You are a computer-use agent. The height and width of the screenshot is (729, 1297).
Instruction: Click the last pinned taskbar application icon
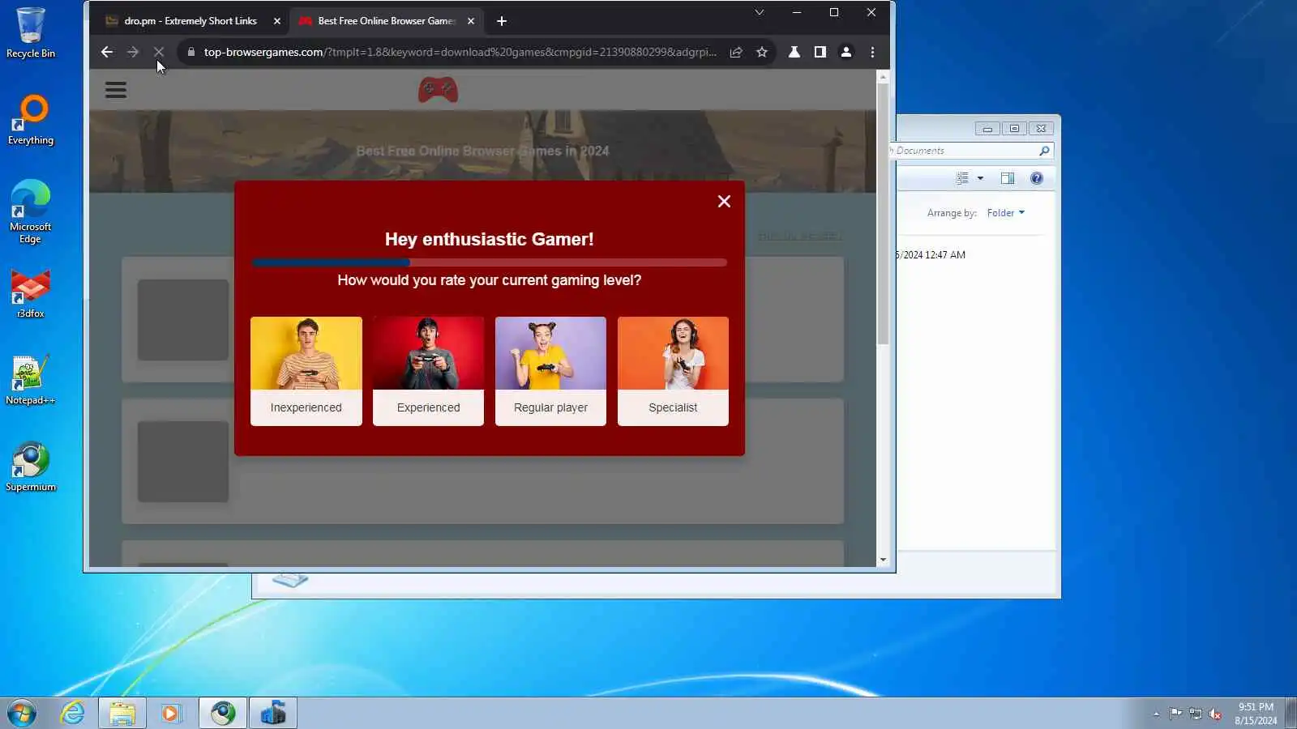pos(273,714)
